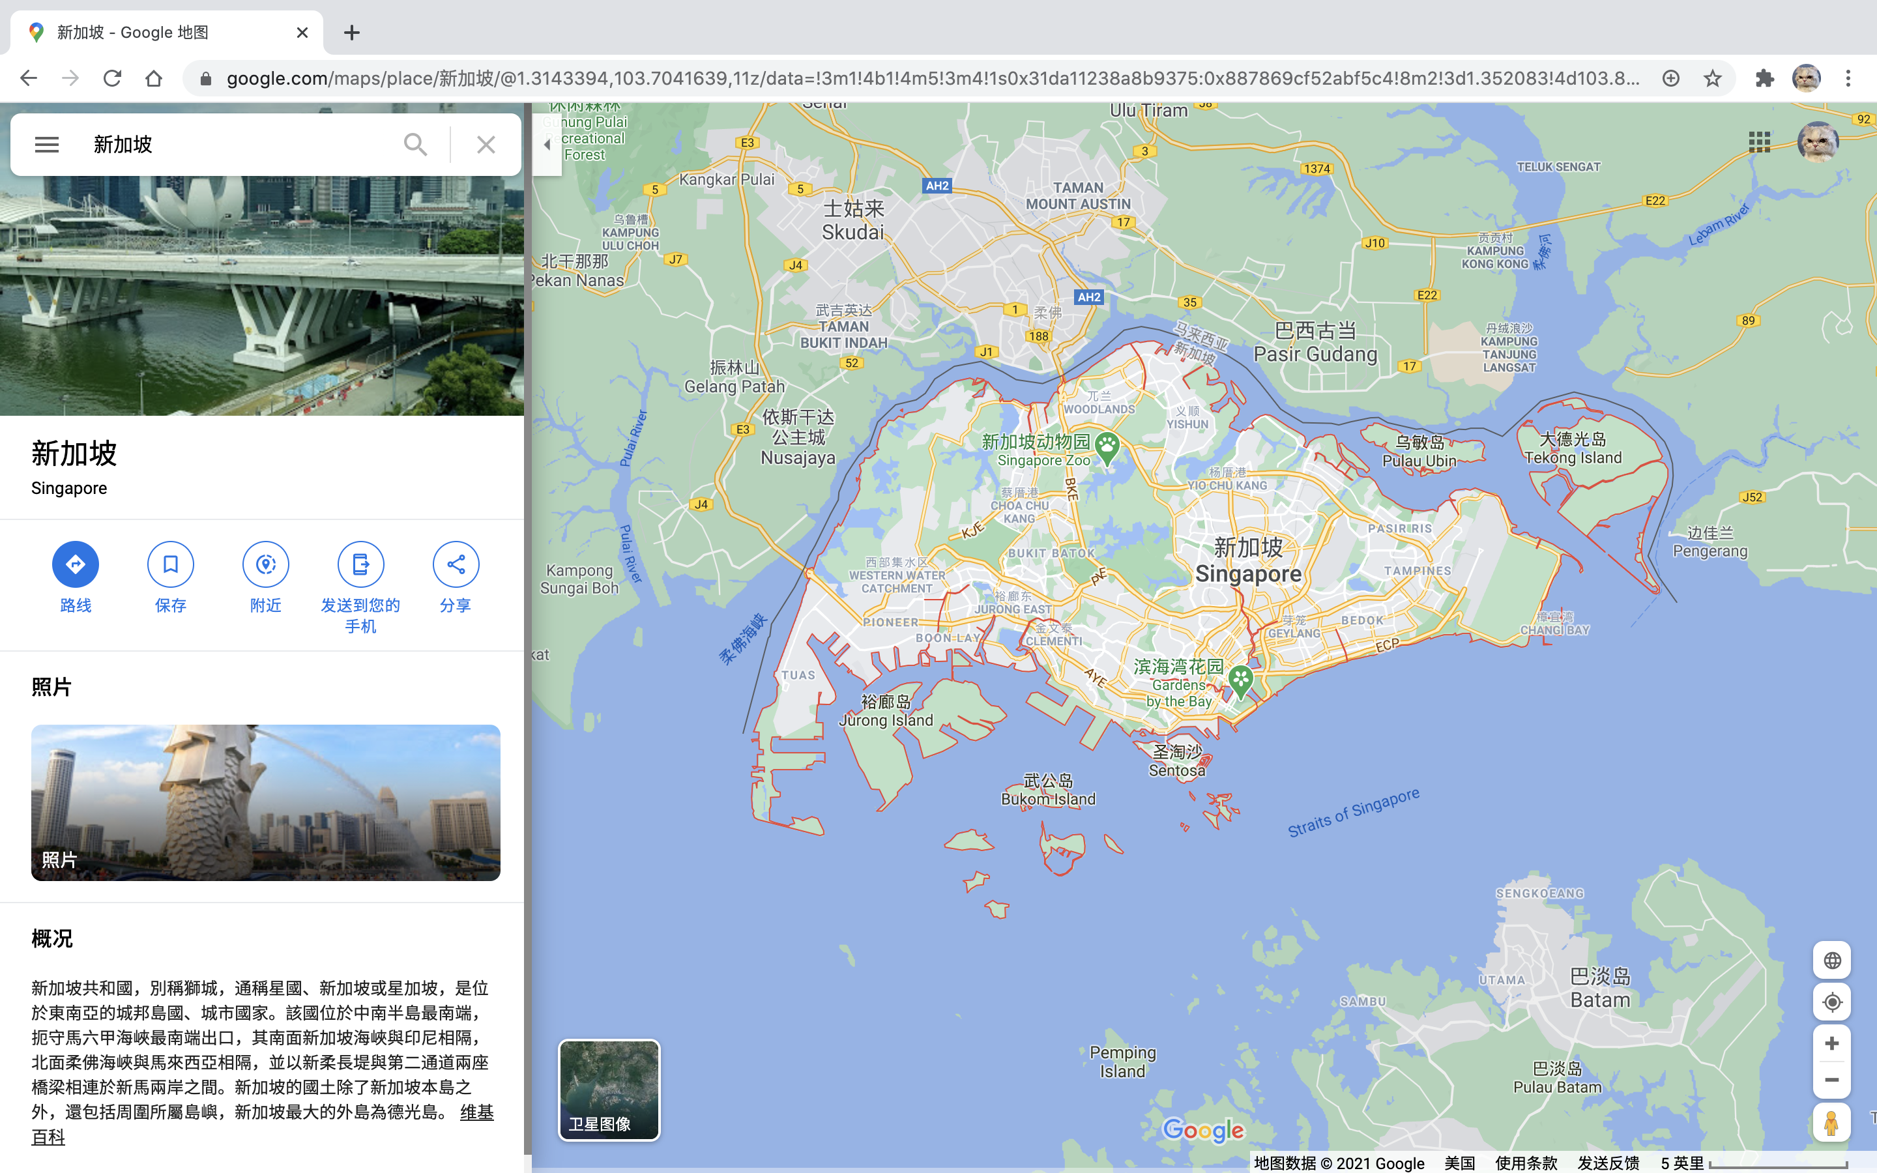The width and height of the screenshot is (1877, 1173).
Task: Click the Directions (路线) icon
Action: [75, 564]
